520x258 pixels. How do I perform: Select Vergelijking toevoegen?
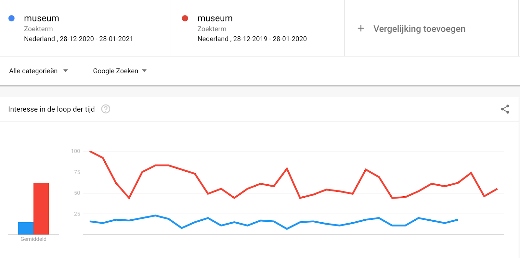point(419,29)
